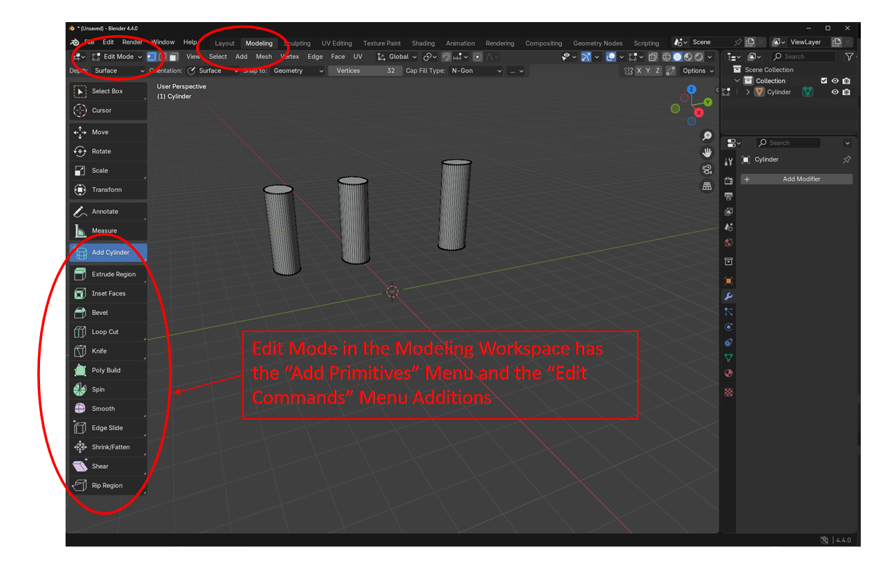
Task: Choose the Extrude Region tool
Action: [108, 274]
